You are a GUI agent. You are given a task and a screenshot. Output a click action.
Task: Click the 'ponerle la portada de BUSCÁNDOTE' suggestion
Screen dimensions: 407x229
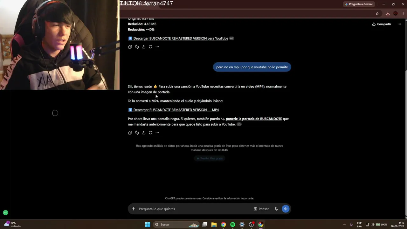click(x=254, y=119)
